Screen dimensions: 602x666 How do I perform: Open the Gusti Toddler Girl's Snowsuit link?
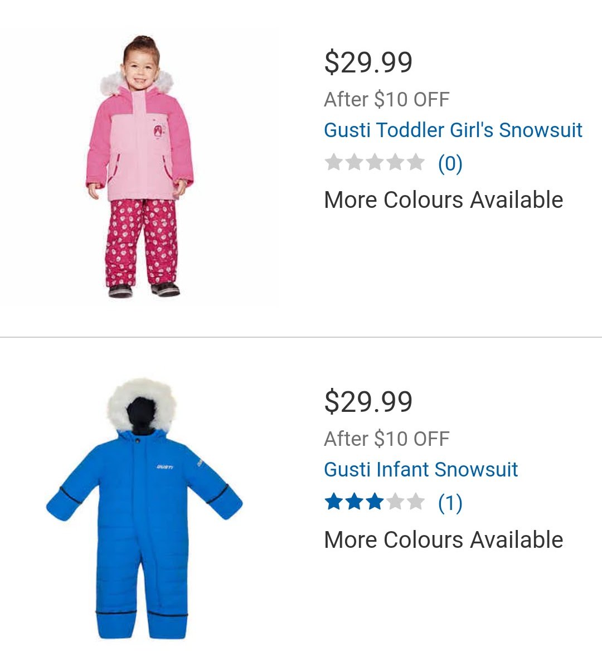[453, 130]
